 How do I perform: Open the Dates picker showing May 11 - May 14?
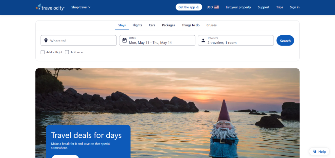tap(157, 41)
